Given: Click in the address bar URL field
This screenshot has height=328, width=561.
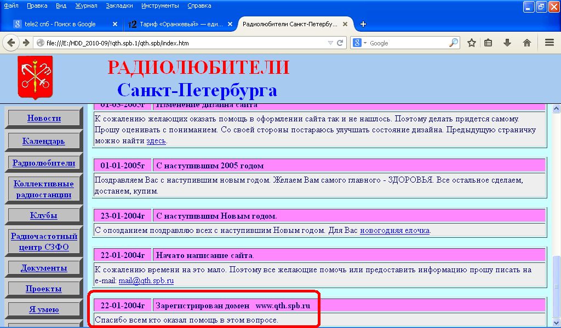Looking at the screenshot, I should (x=181, y=43).
